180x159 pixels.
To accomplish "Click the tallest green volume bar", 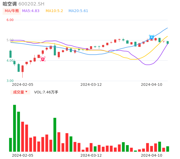I will pyautogui.click(x=14, y=128).
